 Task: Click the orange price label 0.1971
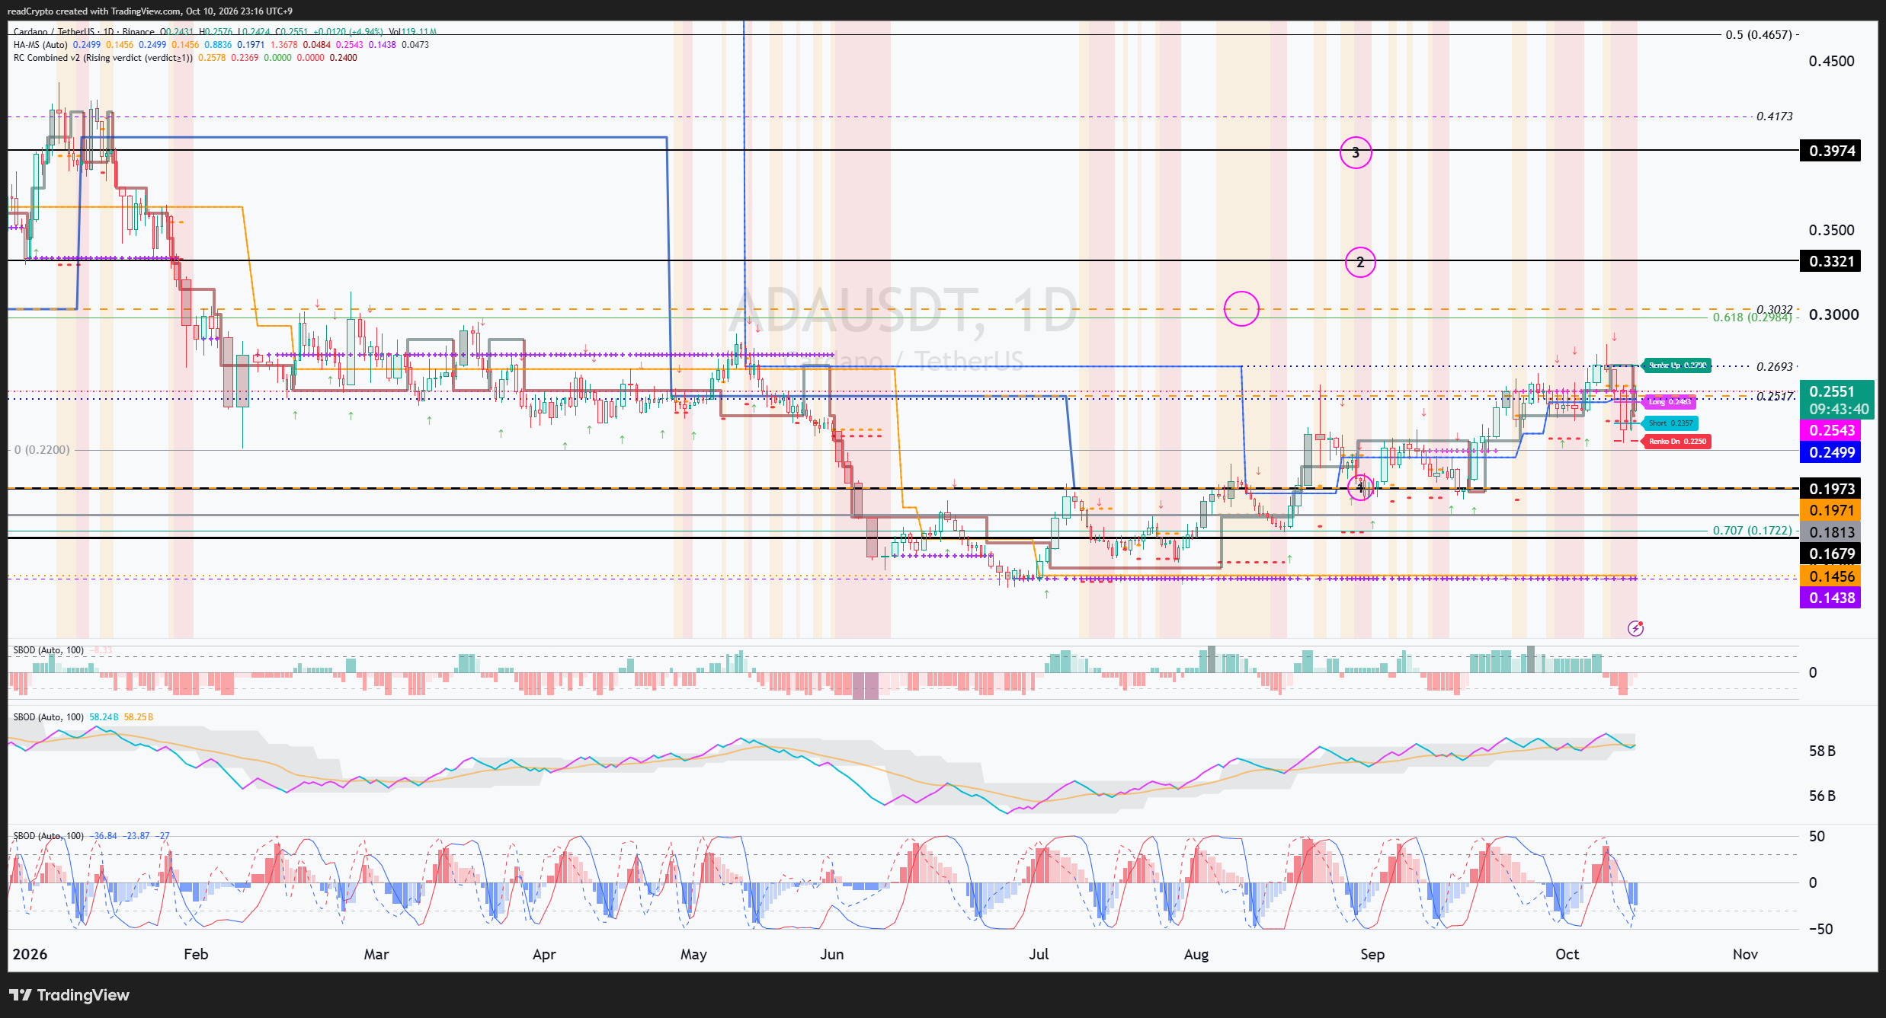pyautogui.click(x=1830, y=510)
